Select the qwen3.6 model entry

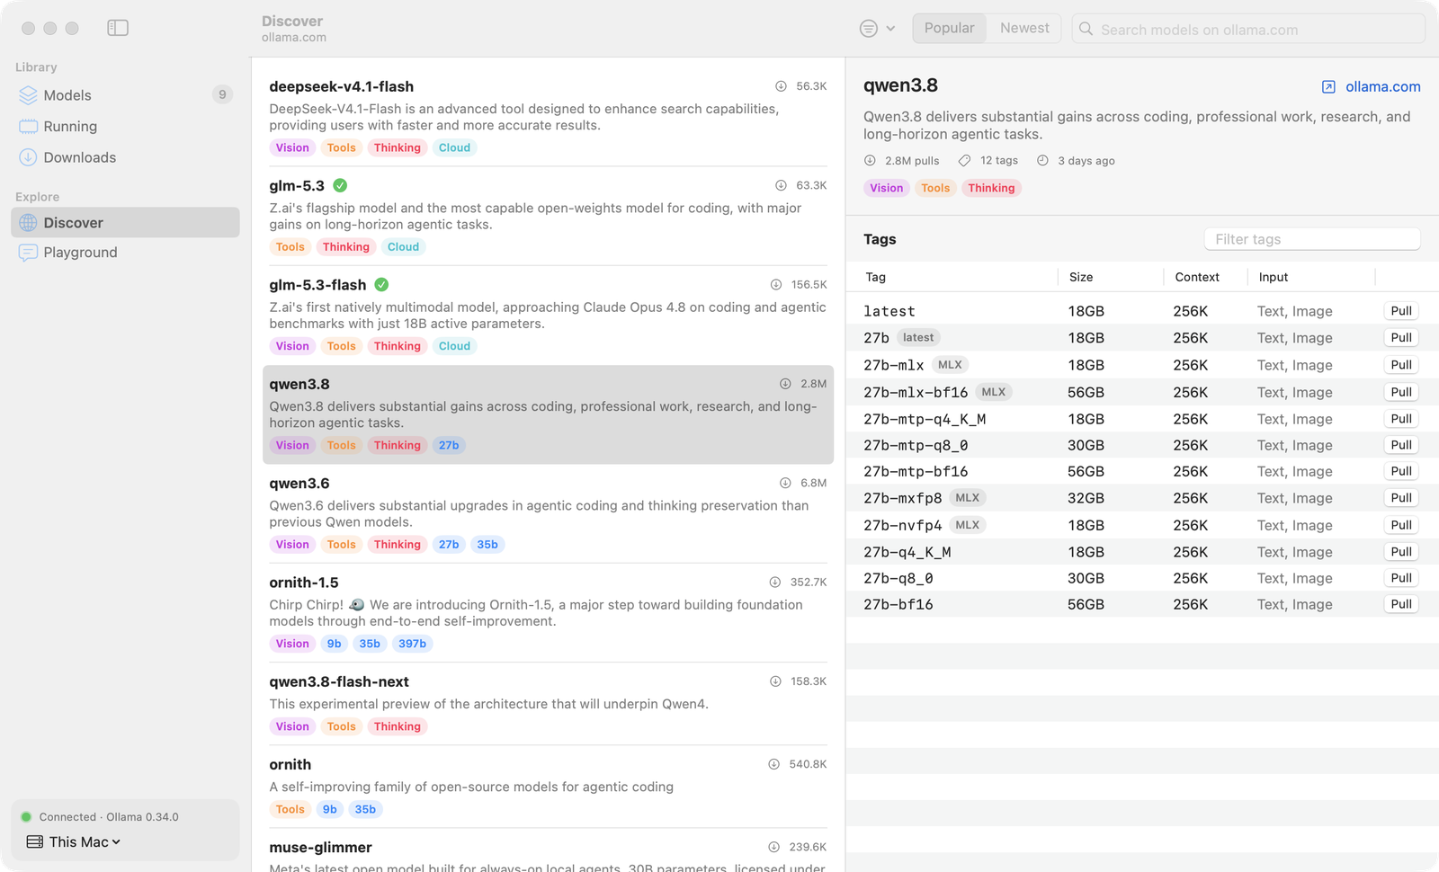click(x=548, y=513)
